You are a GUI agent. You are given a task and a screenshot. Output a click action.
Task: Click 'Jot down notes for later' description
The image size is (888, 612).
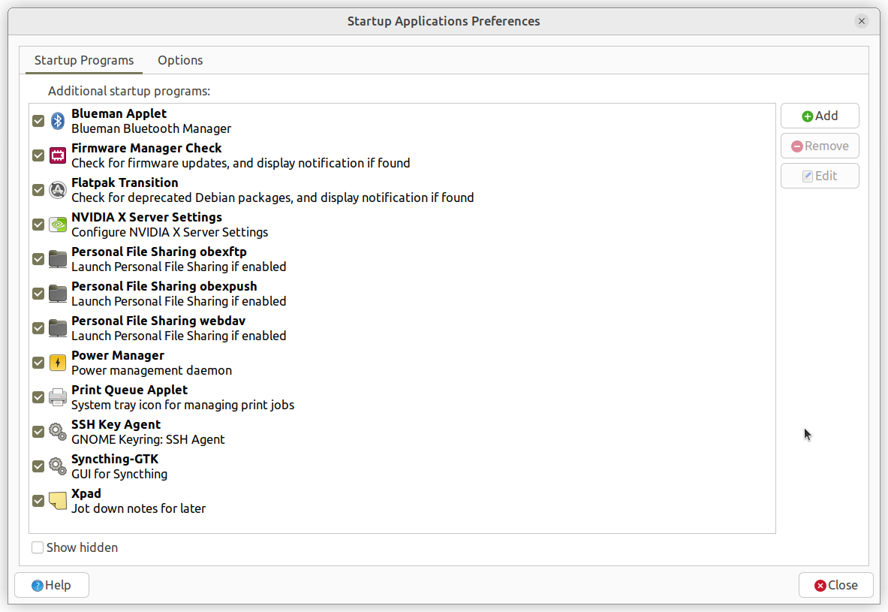pos(138,509)
